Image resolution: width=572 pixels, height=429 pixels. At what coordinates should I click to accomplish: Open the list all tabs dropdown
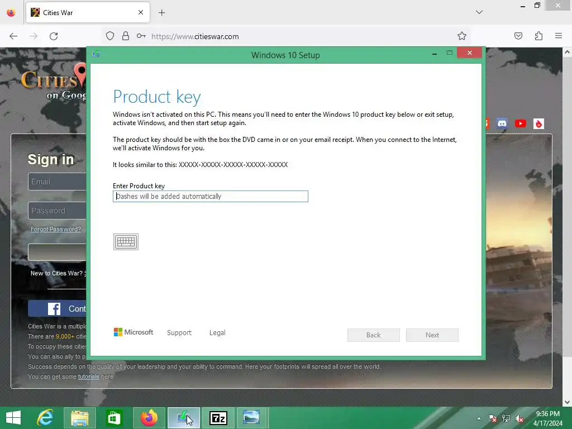pyautogui.click(x=479, y=12)
